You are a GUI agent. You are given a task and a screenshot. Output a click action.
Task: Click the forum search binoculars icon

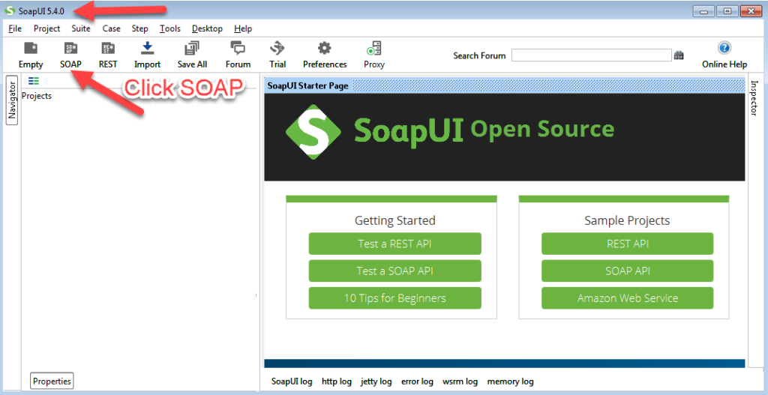(679, 55)
